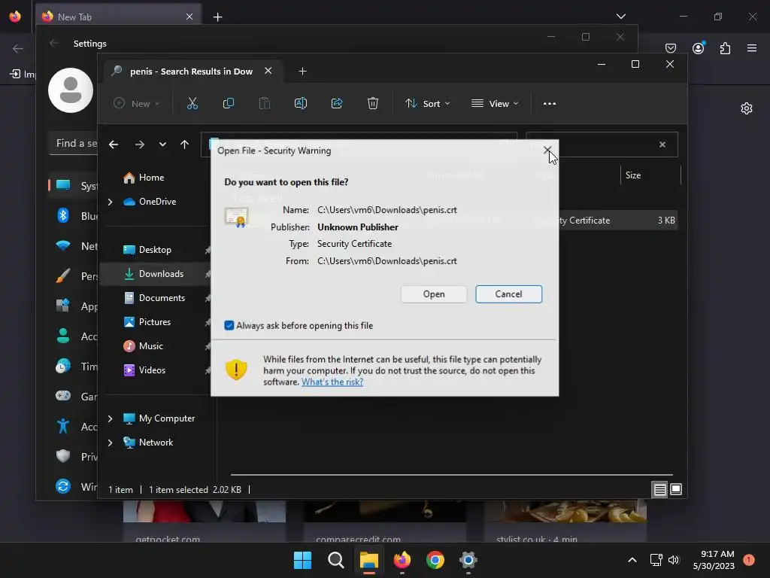Image resolution: width=770 pixels, height=578 pixels.
Task: Open Firefox list all tabs chevron
Action: (x=620, y=17)
